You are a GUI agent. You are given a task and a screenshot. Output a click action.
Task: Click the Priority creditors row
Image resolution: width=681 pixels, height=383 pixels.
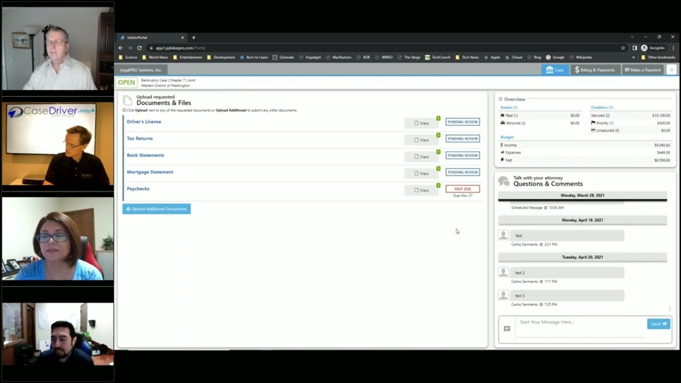[630, 123]
